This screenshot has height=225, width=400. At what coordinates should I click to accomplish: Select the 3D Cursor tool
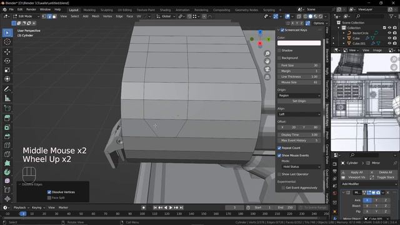pos(7,42)
